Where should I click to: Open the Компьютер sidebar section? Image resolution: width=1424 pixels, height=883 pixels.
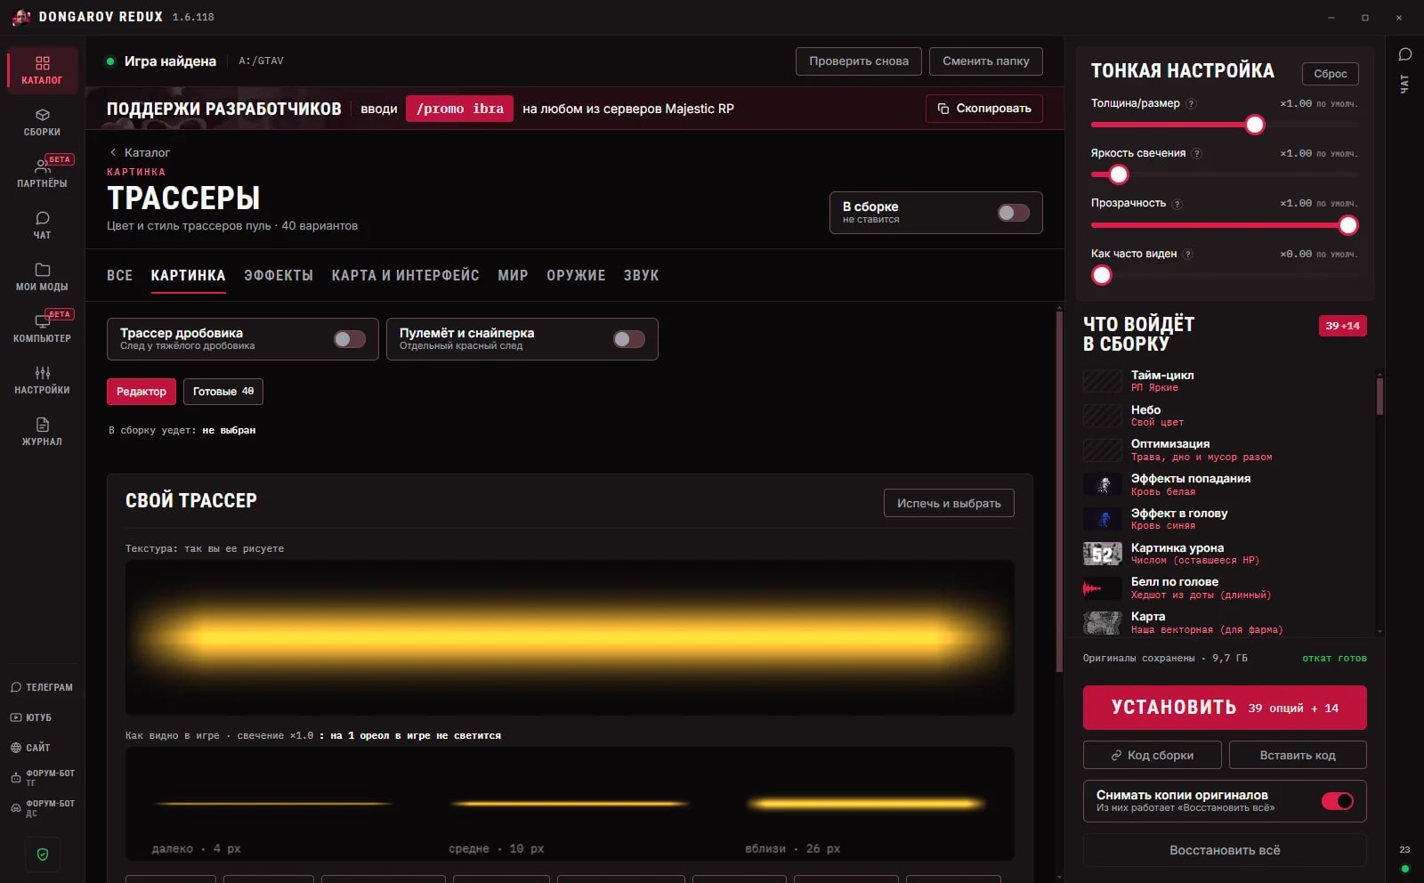point(42,328)
